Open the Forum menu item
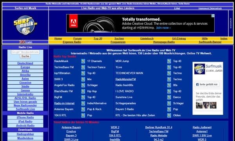This screenshot has height=141, width=235. pyautogui.click(x=78, y=38)
